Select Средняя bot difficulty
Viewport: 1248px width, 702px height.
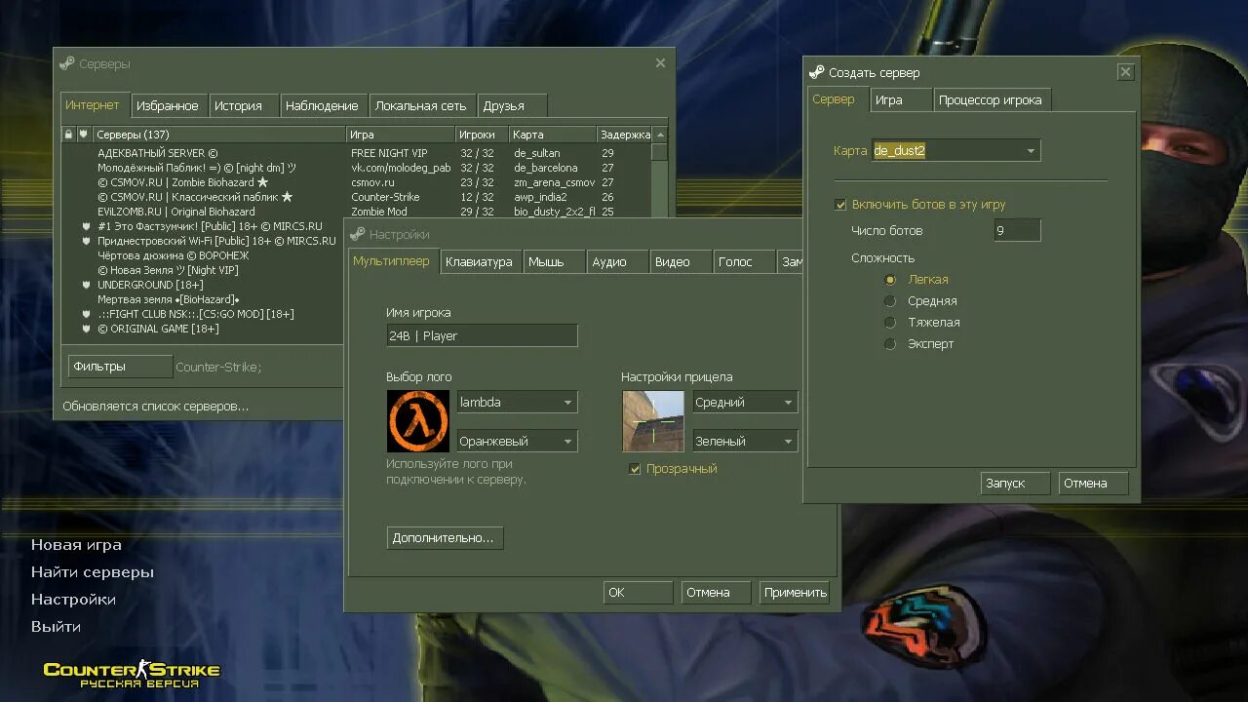click(889, 301)
